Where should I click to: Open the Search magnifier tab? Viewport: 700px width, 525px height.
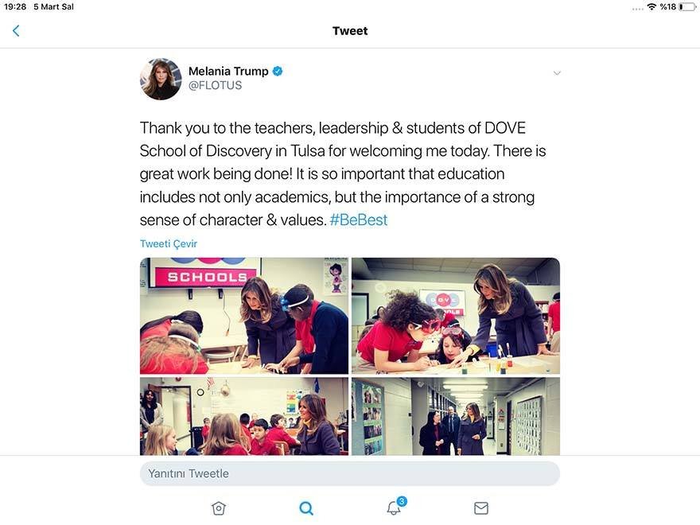pyautogui.click(x=306, y=508)
